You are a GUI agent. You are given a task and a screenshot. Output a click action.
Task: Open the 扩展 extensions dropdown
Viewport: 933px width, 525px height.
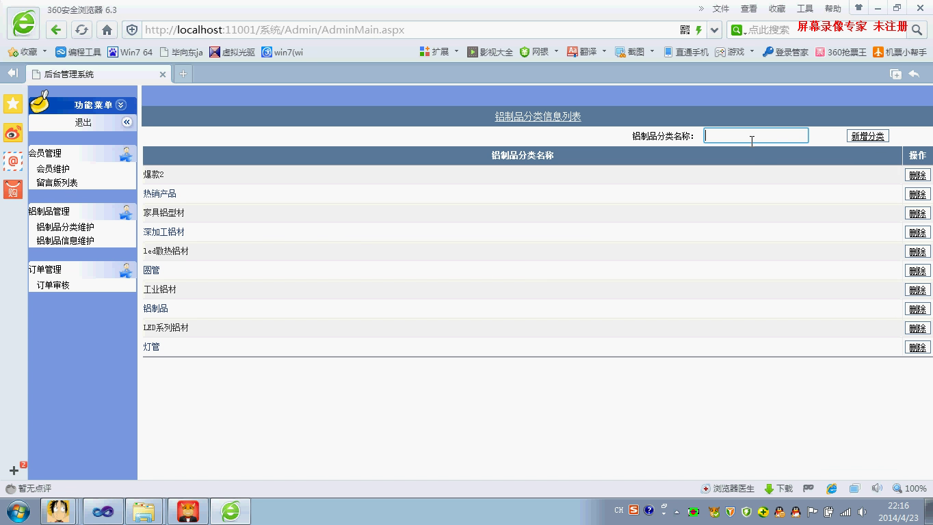pos(456,51)
